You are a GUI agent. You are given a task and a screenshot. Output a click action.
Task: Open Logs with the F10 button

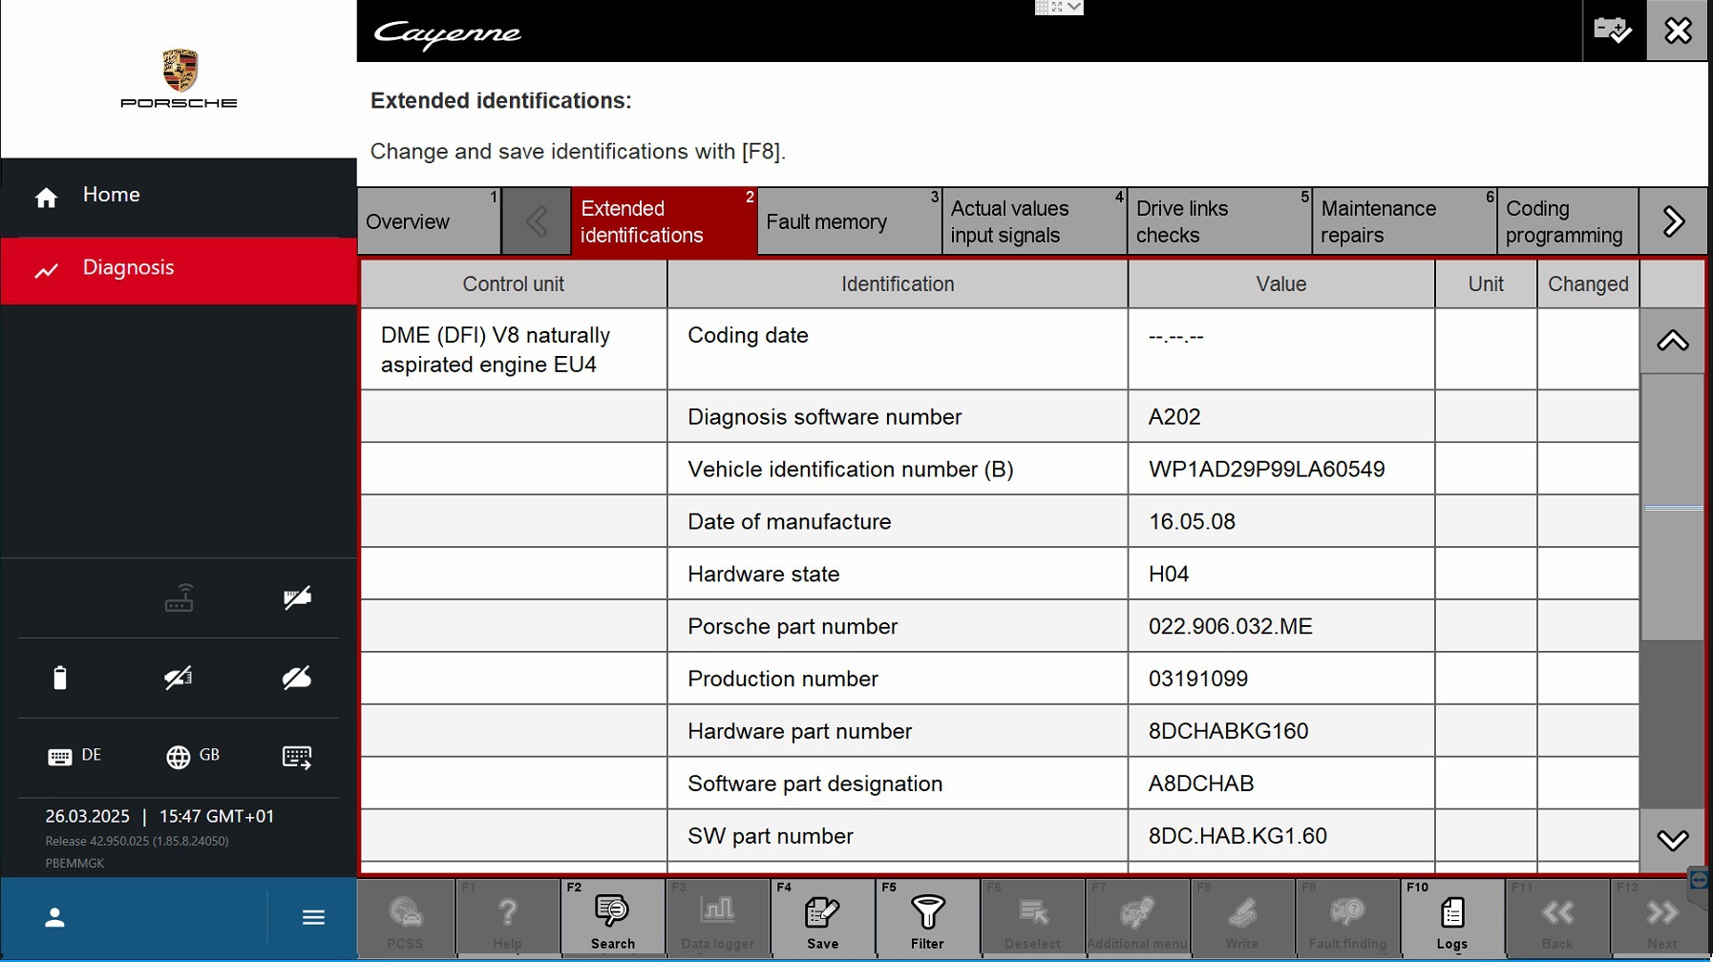pyautogui.click(x=1452, y=918)
